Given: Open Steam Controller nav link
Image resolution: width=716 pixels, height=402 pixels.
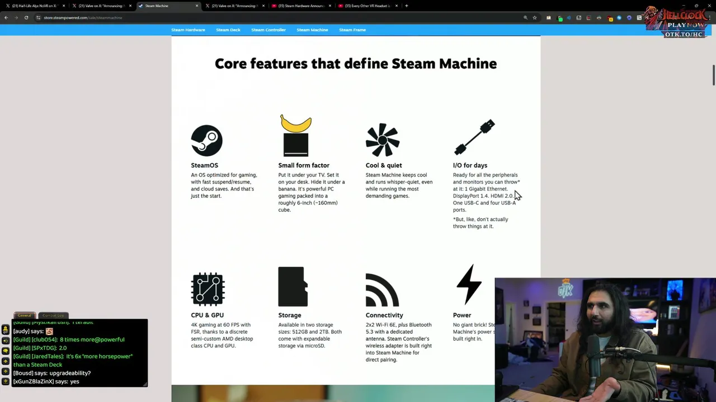Looking at the screenshot, I should coord(268,30).
